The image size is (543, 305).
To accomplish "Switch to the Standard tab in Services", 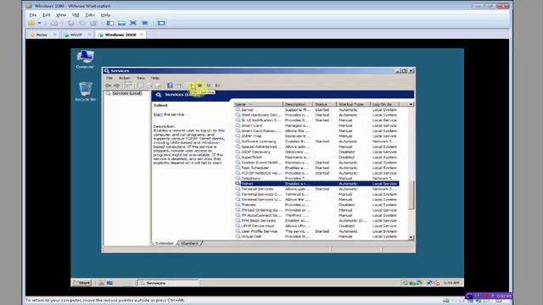I will (x=190, y=243).
